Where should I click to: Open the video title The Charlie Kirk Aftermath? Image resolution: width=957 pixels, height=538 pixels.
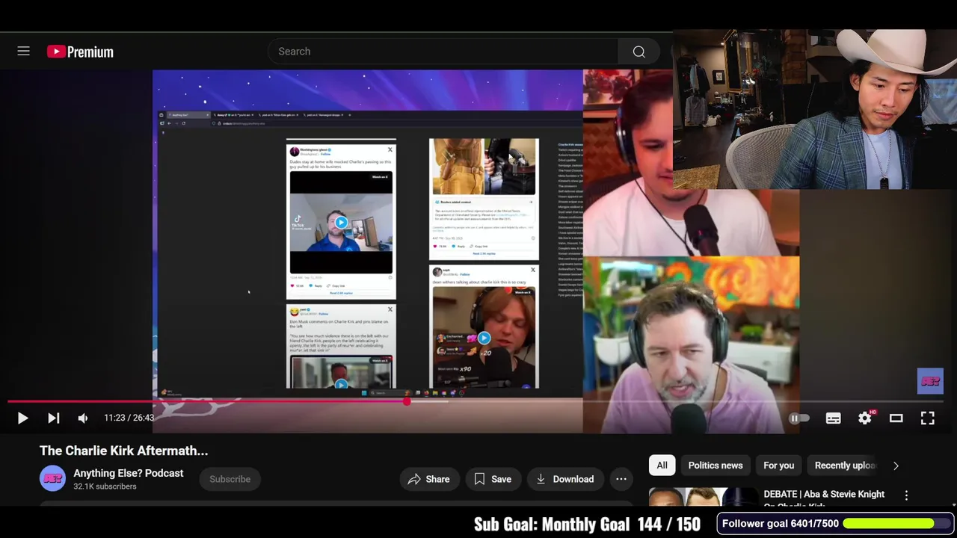click(124, 451)
